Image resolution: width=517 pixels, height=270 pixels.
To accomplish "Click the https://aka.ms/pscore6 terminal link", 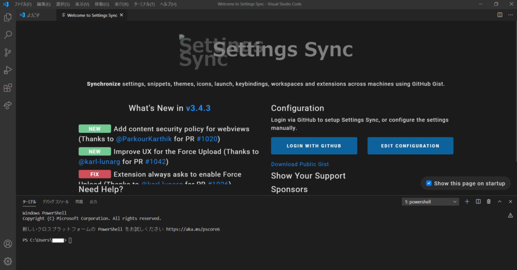I will pos(193,229).
